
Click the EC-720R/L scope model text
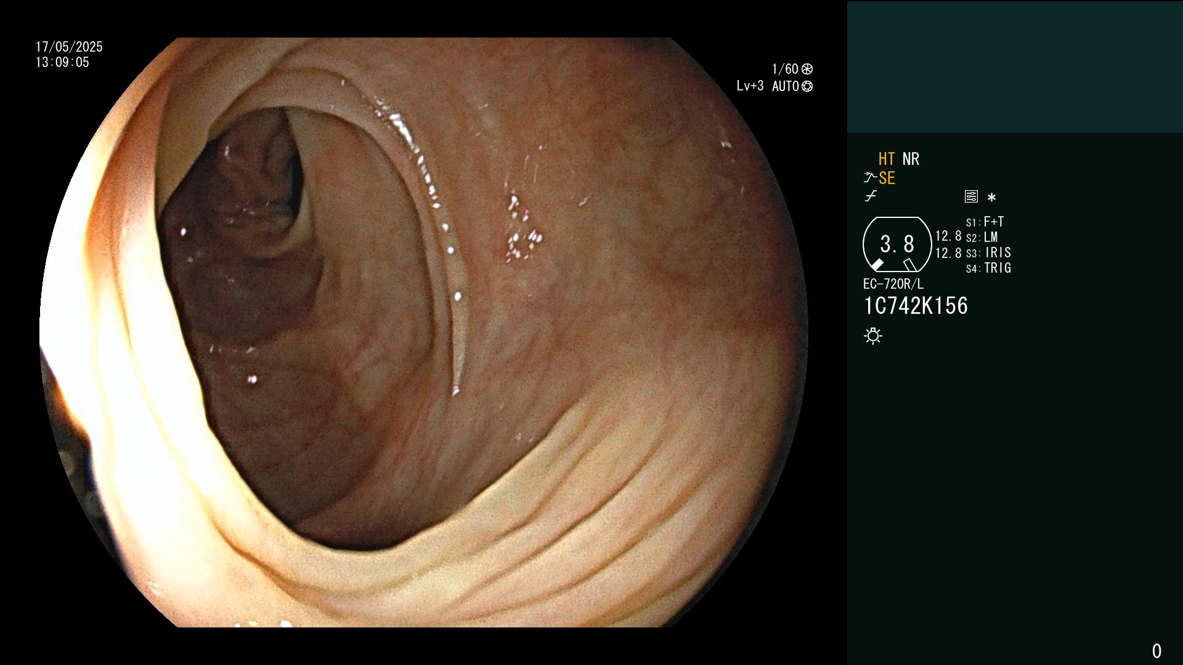[x=893, y=284]
